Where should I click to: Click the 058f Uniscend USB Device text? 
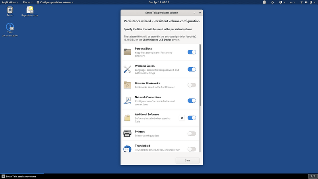coord(157,40)
